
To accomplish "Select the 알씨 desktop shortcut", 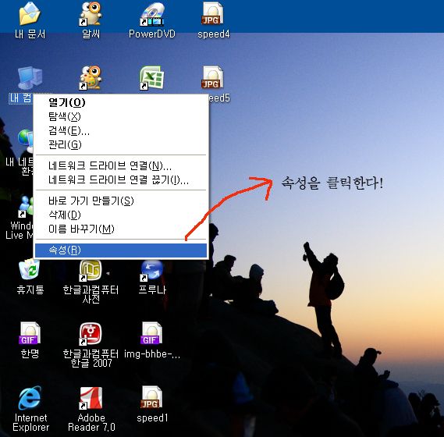I will coord(91,13).
